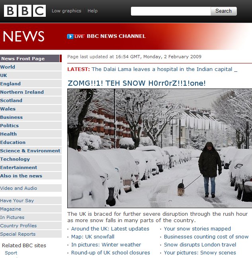Focus the search text box
252x258 pixels.
coord(171,11)
